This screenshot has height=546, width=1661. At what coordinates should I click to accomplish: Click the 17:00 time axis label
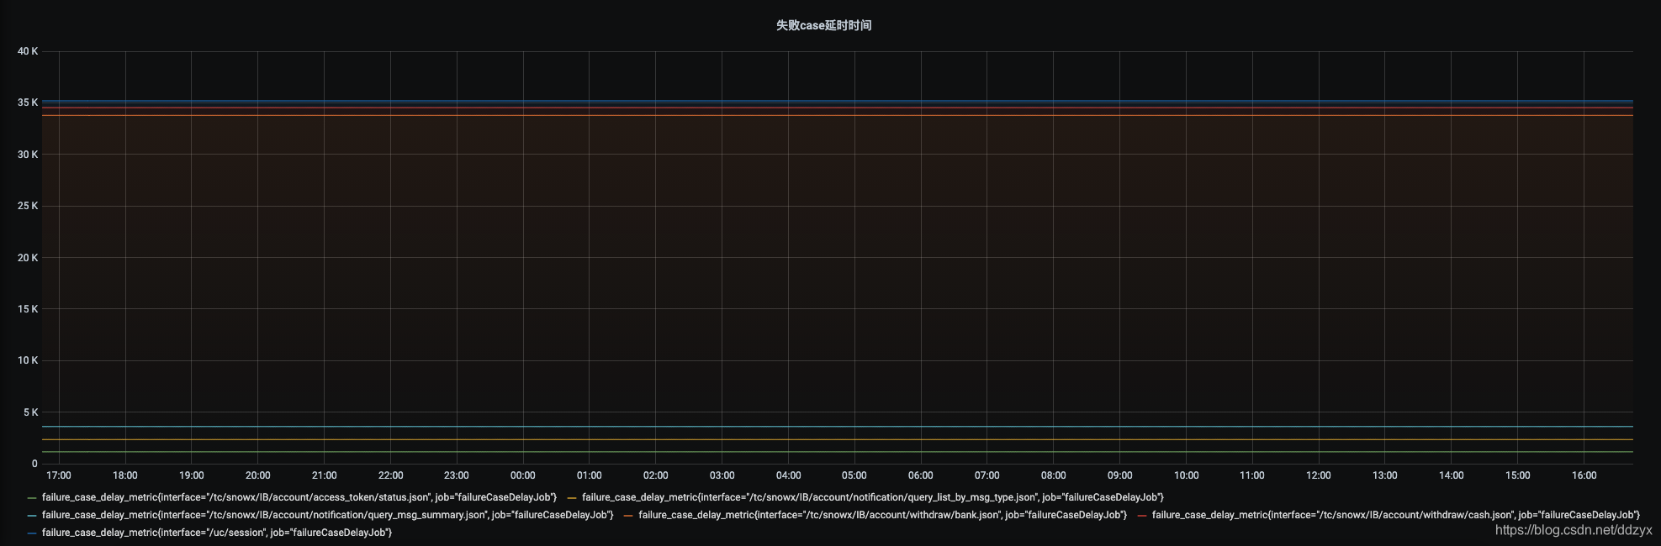[x=59, y=475]
